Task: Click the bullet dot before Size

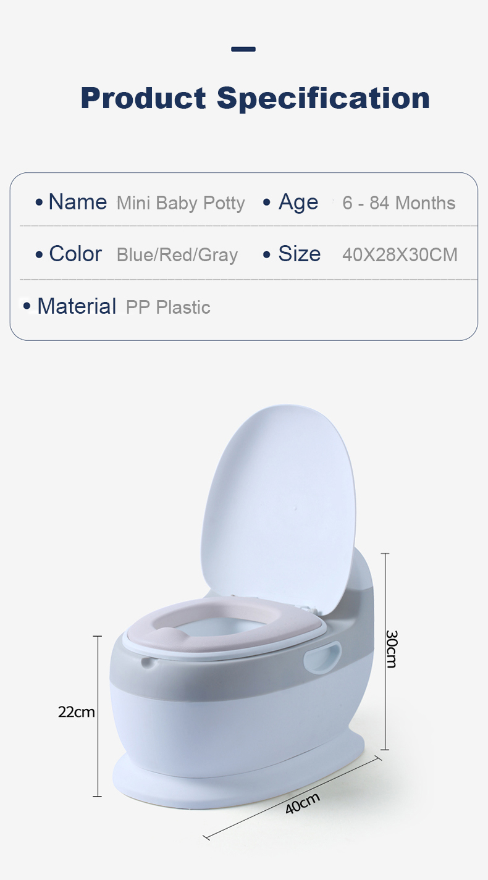Action: pos(267,254)
